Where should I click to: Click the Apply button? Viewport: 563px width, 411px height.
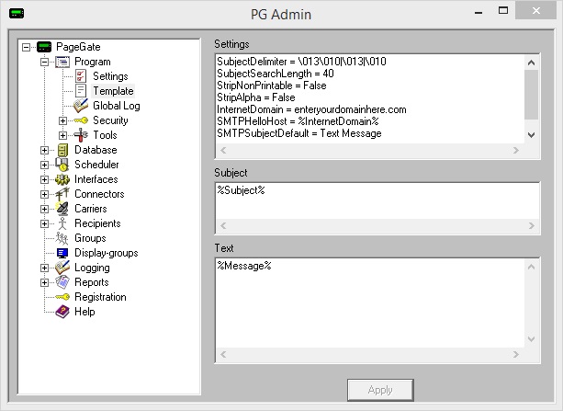pos(380,390)
